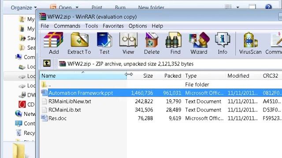Expand the Open button dropdown arrow in Explorer
Viewport: 282px width, 158px height.
77,7
